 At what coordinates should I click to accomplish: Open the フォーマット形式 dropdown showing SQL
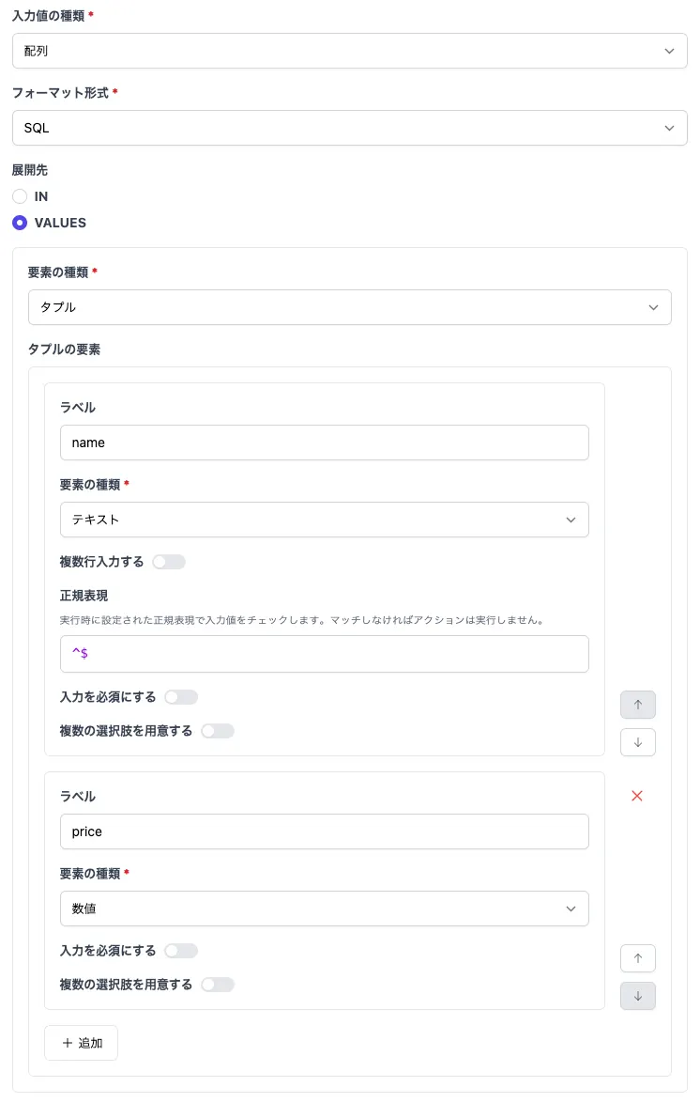[x=349, y=128]
